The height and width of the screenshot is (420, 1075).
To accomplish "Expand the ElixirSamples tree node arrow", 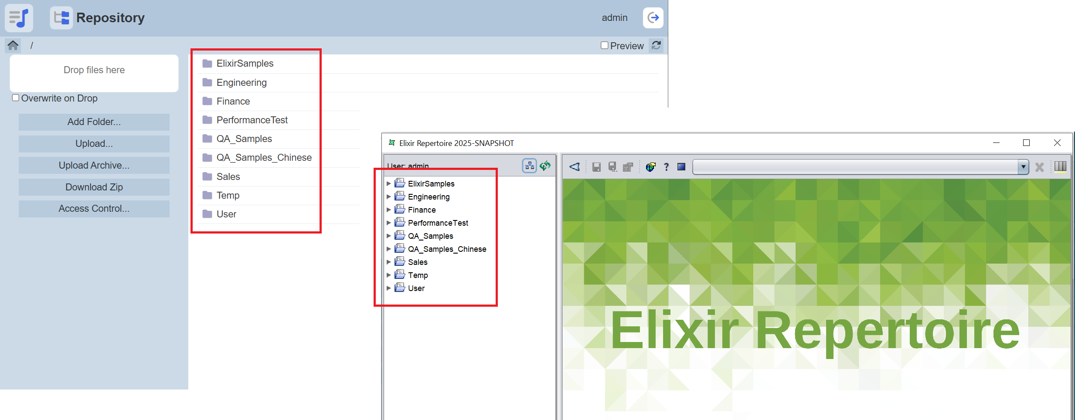I will (x=389, y=184).
